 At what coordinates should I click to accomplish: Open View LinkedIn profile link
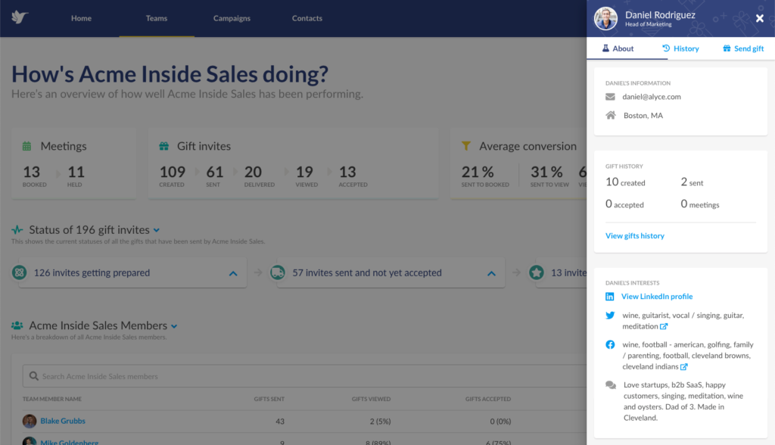click(657, 297)
